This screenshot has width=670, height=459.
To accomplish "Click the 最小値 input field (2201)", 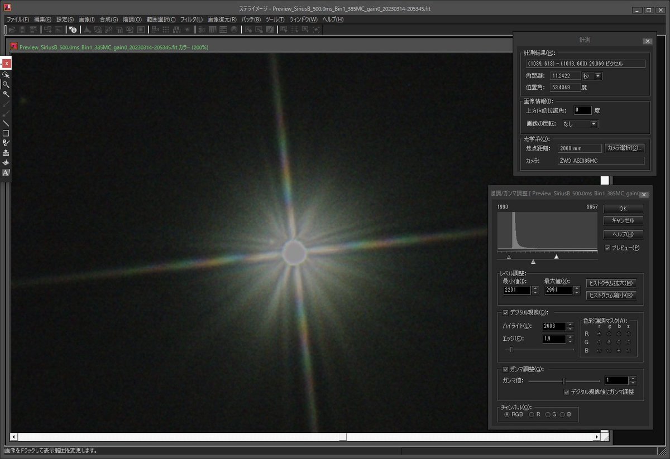I will 517,290.
